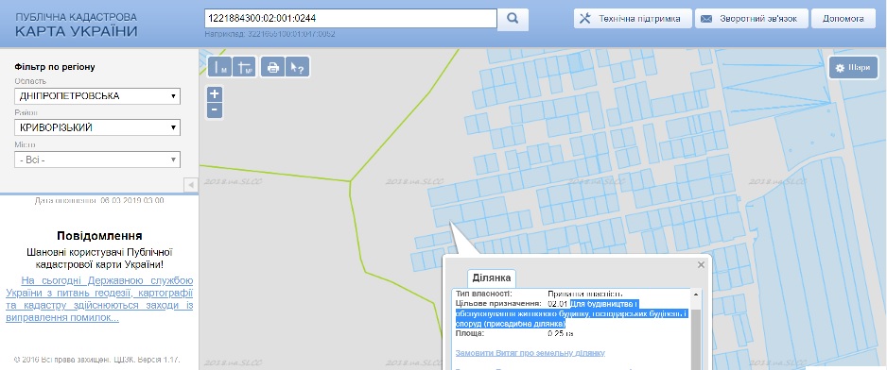The height and width of the screenshot is (370, 887).
Task: Click the cadastral number search field
Action: tap(351, 18)
